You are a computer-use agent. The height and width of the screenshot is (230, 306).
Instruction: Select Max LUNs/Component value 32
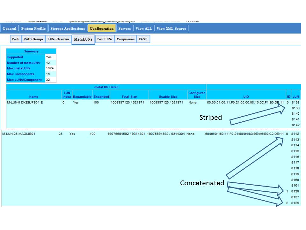48,80
